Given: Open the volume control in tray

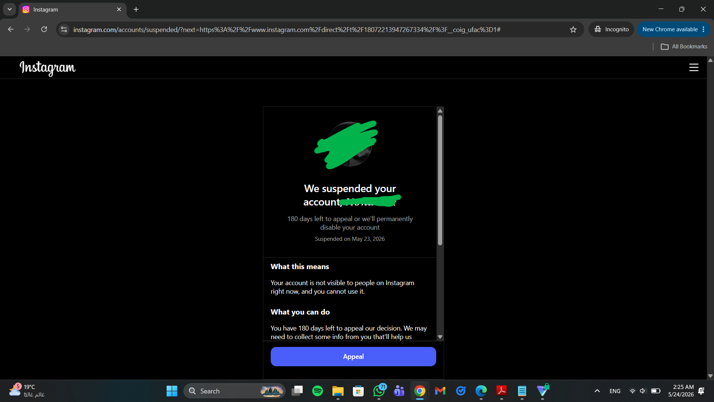Looking at the screenshot, I should [643, 391].
